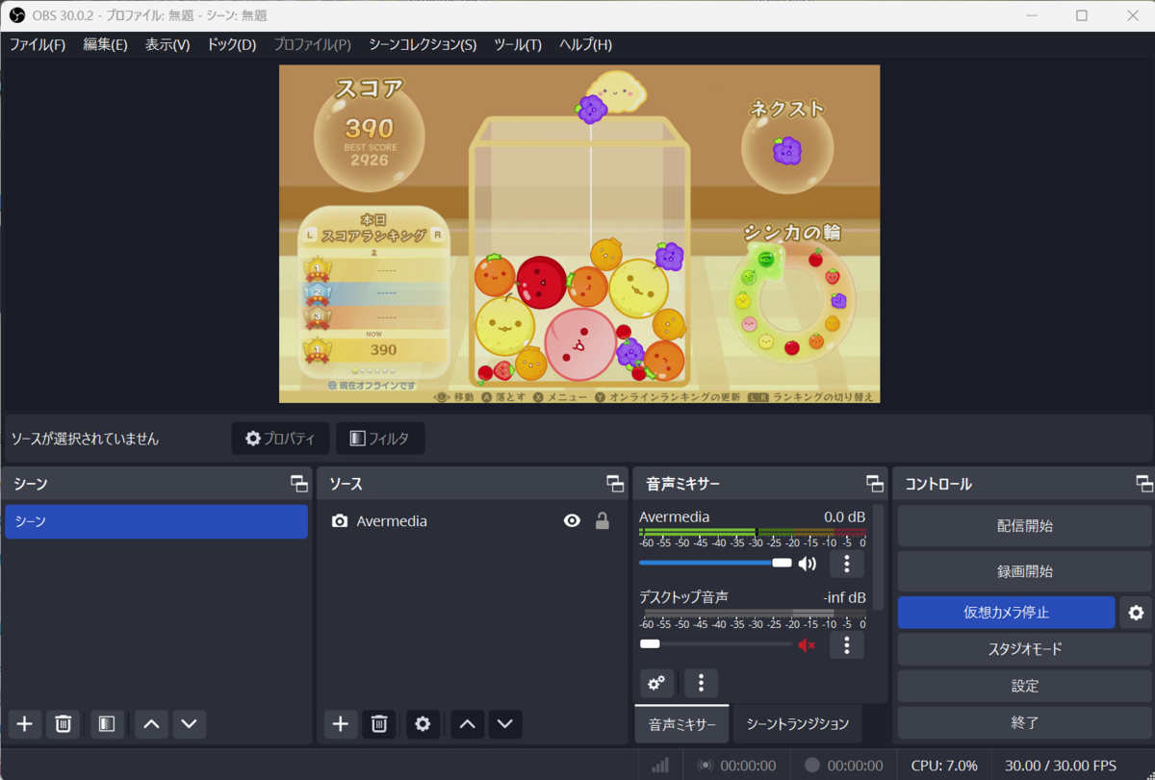Open the フィルタ button
Image resolution: width=1155 pixels, height=780 pixels.
(x=380, y=439)
